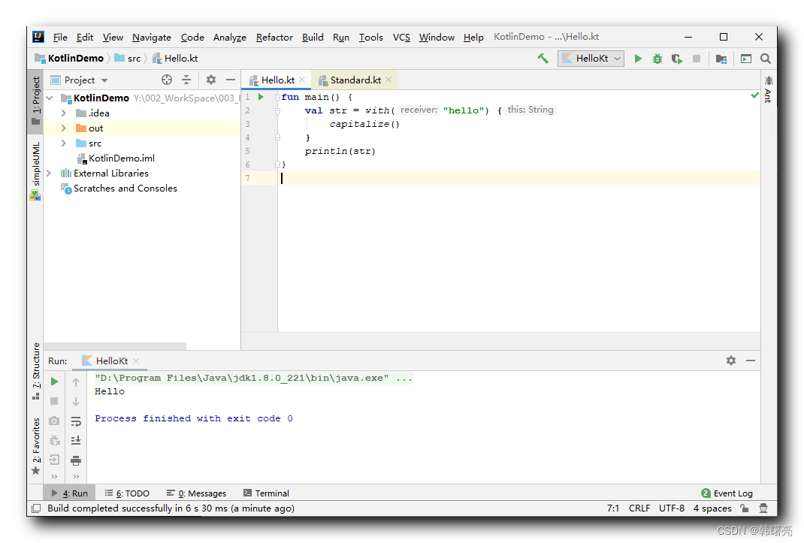The height and width of the screenshot is (543, 804).
Task: Open Search Everywhere with the magnifier icon
Action: pos(766,59)
